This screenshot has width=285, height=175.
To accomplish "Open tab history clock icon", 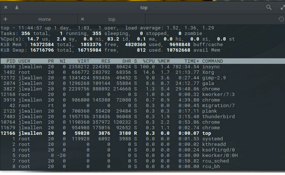I will click(x=281, y=19).
